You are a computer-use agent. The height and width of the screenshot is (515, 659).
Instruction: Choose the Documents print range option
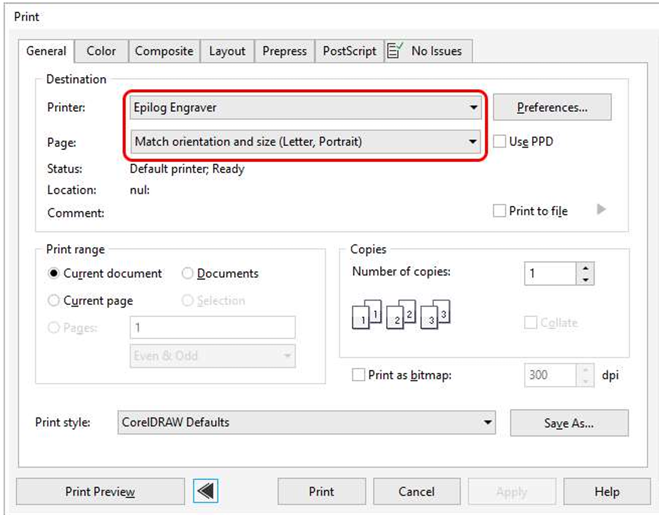click(x=188, y=273)
